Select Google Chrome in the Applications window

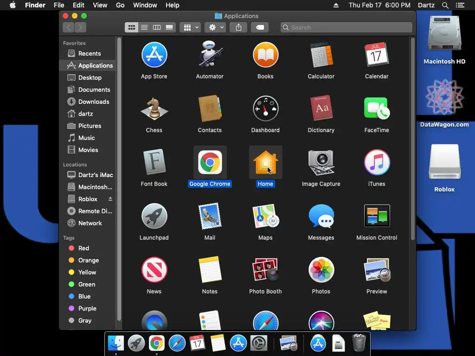(x=210, y=162)
